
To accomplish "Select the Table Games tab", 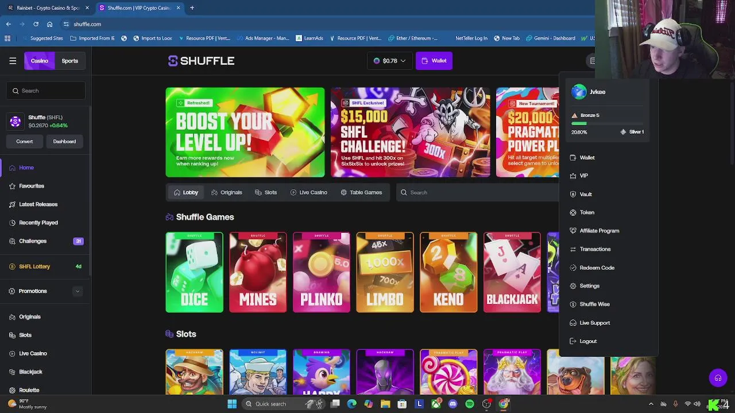I will tap(361, 193).
